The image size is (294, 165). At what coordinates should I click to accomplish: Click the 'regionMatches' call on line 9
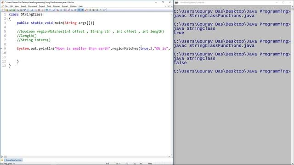[x=125, y=49]
